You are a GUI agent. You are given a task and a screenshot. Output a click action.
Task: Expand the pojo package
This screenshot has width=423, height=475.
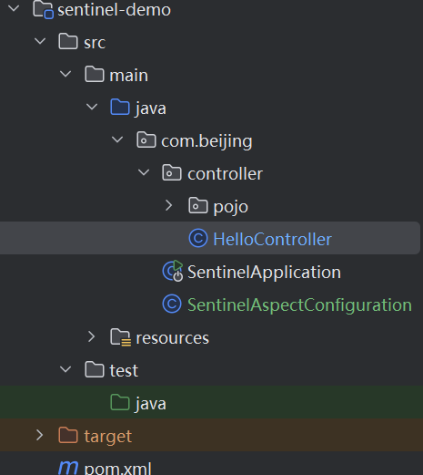pos(169,205)
